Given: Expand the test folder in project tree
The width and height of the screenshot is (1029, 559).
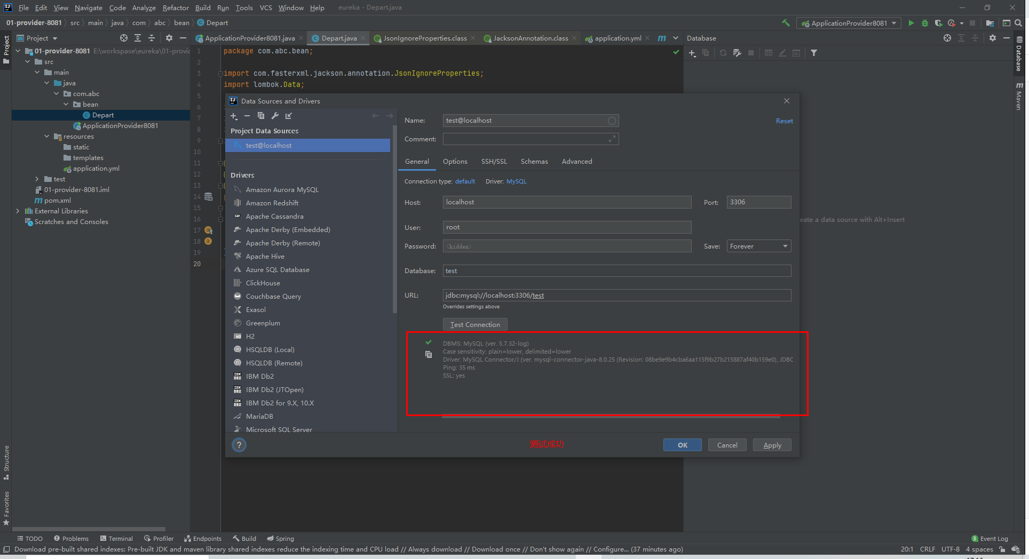Looking at the screenshot, I should click(37, 179).
